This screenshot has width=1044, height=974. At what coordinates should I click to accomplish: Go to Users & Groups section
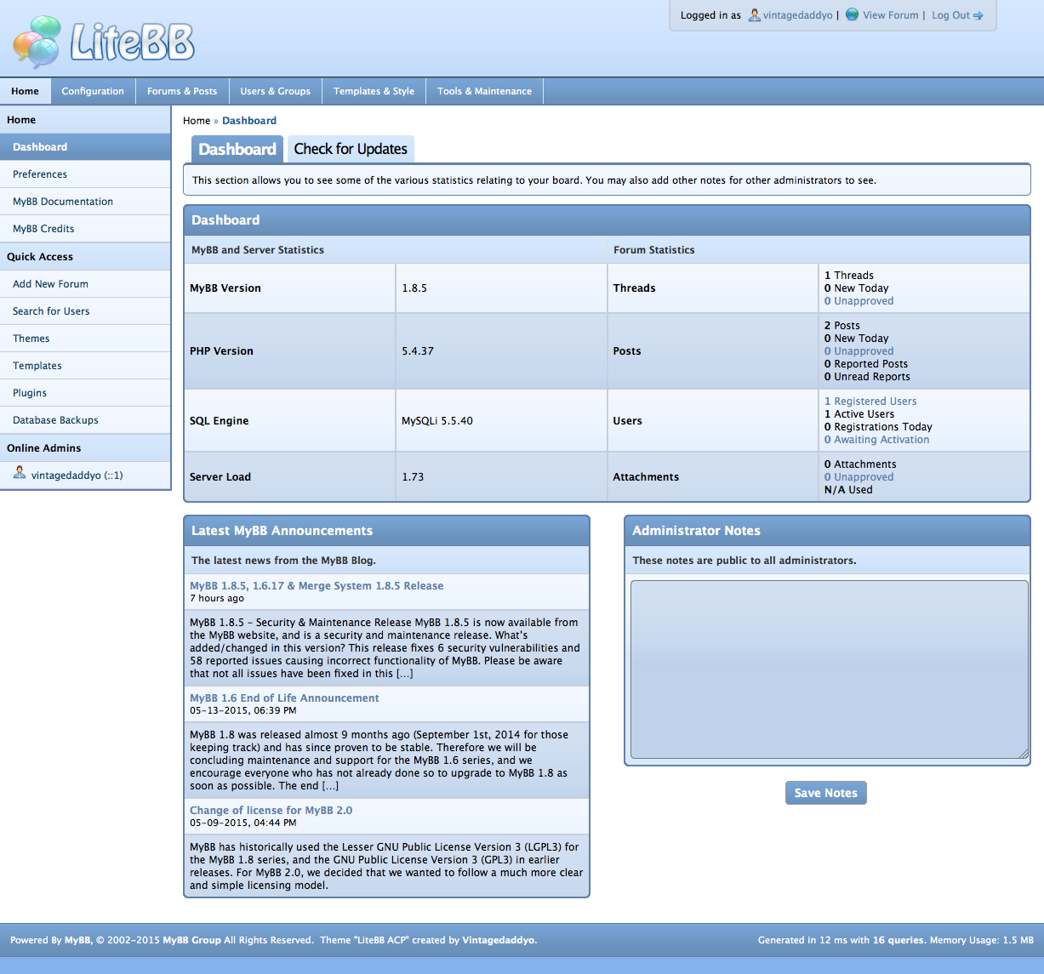[275, 91]
